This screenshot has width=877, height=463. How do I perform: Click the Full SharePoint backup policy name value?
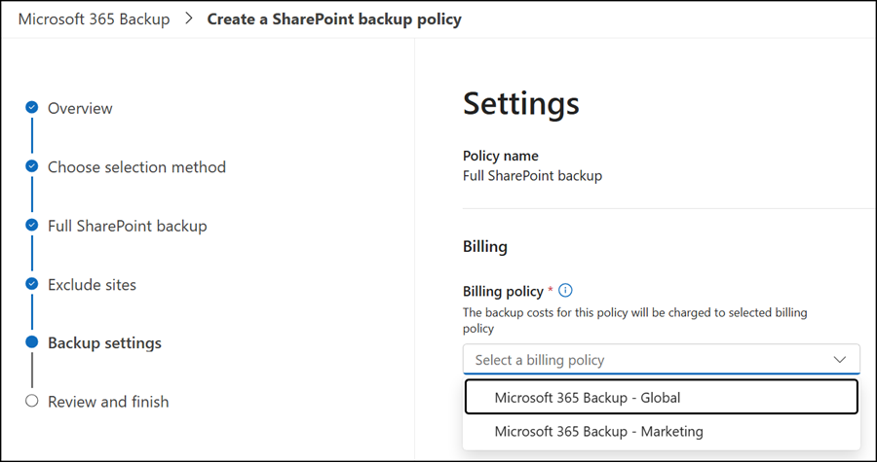tap(532, 176)
